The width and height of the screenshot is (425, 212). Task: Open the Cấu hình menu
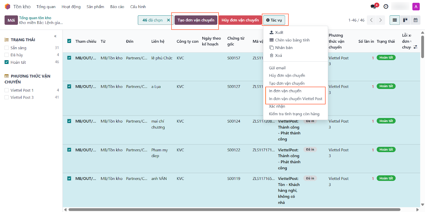(138, 7)
